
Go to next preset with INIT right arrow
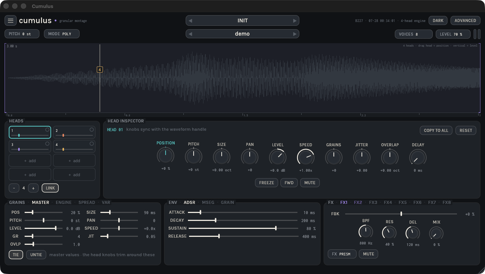(294, 21)
